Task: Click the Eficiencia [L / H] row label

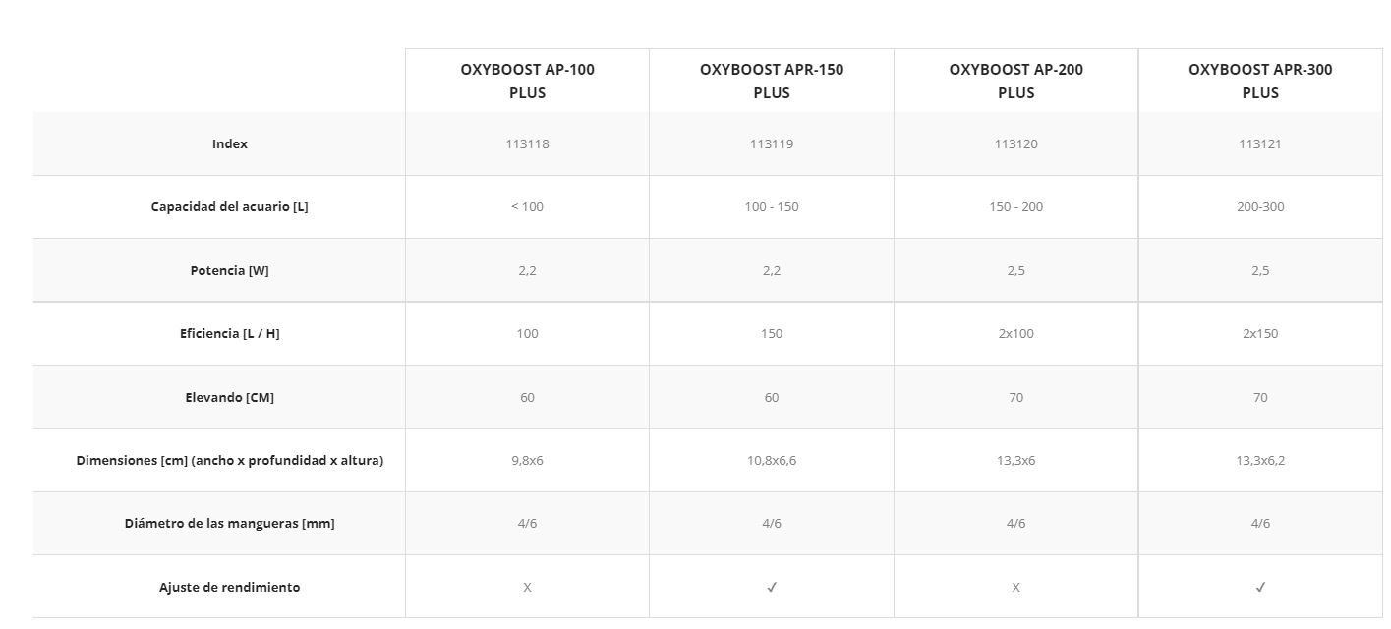Action: [229, 333]
